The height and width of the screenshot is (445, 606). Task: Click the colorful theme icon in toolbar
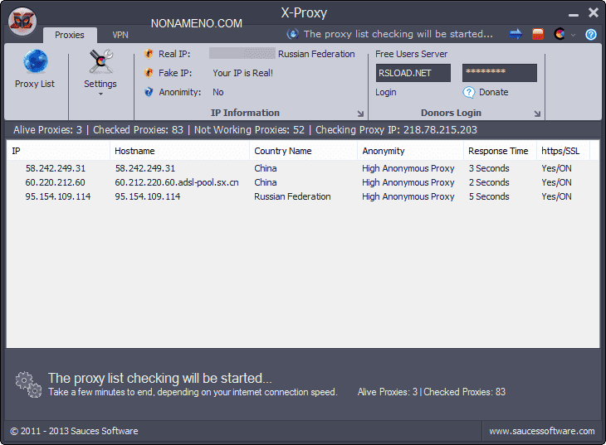coord(560,34)
